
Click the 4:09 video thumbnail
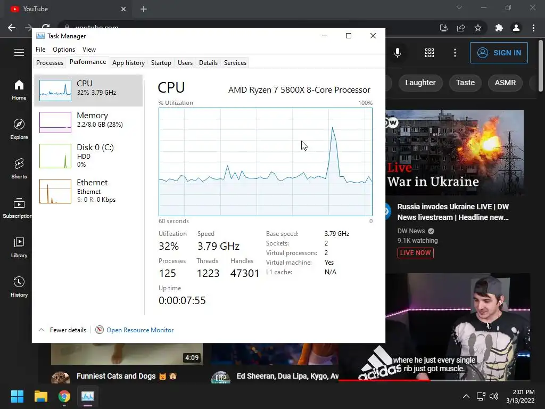coord(127,354)
